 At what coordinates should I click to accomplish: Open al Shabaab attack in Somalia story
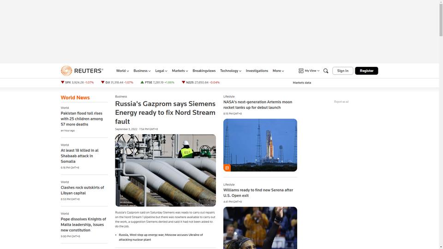tap(80, 156)
